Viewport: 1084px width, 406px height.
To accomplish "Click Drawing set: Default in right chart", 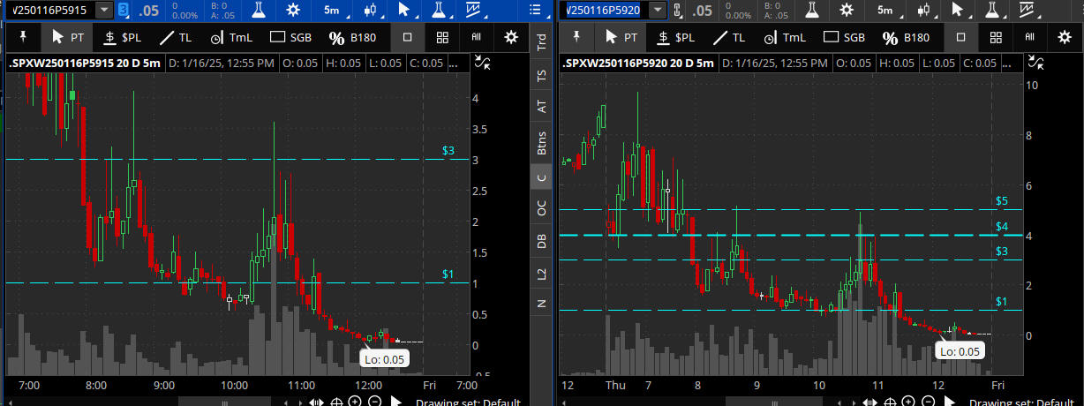I will pyautogui.click(x=1024, y=402).
